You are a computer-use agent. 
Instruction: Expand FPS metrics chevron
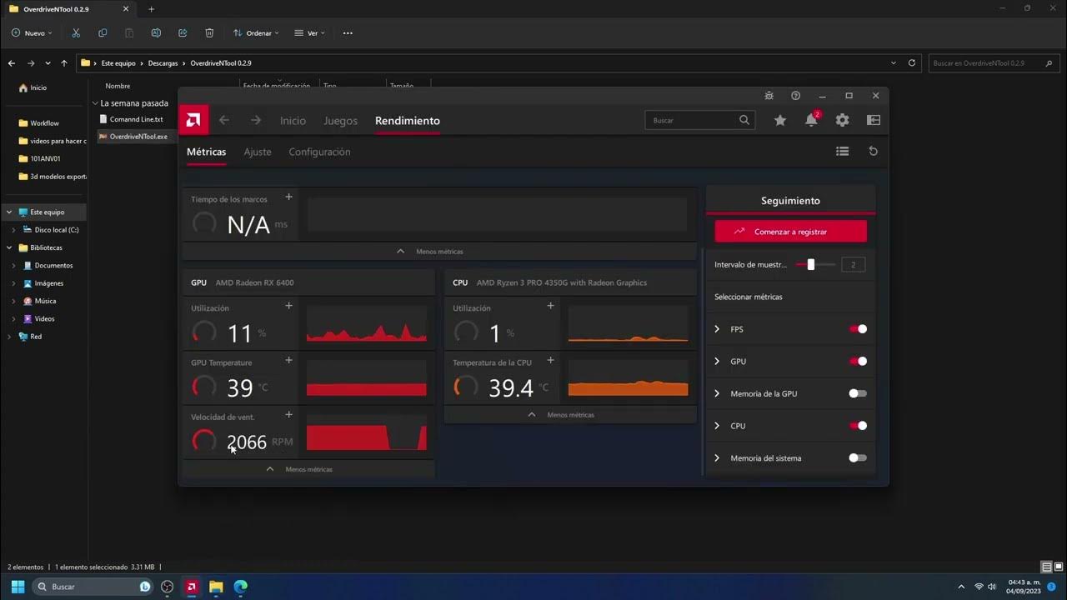tap(717, 329)
